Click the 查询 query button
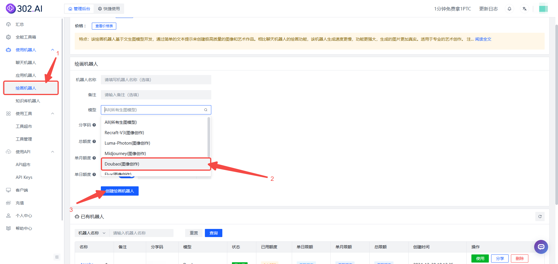Image resolution: width=558 pixels, height=264 pixels. (214, 233)
